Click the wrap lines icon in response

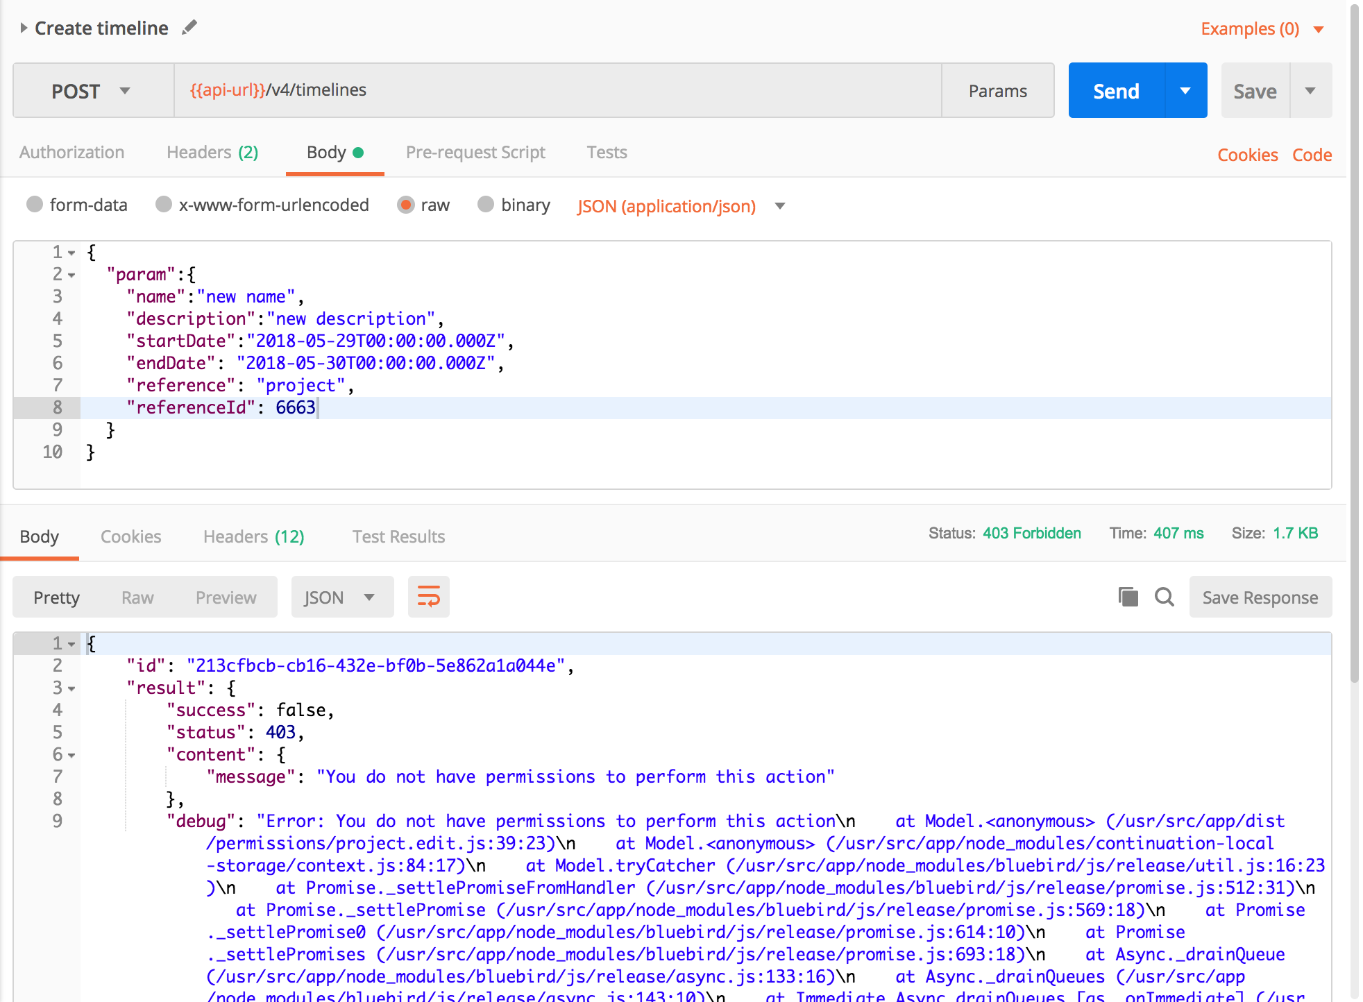pyautogui.click(x=428, y=597)
